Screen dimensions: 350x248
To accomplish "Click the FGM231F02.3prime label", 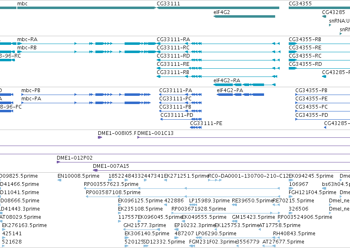I will [213, 242].
